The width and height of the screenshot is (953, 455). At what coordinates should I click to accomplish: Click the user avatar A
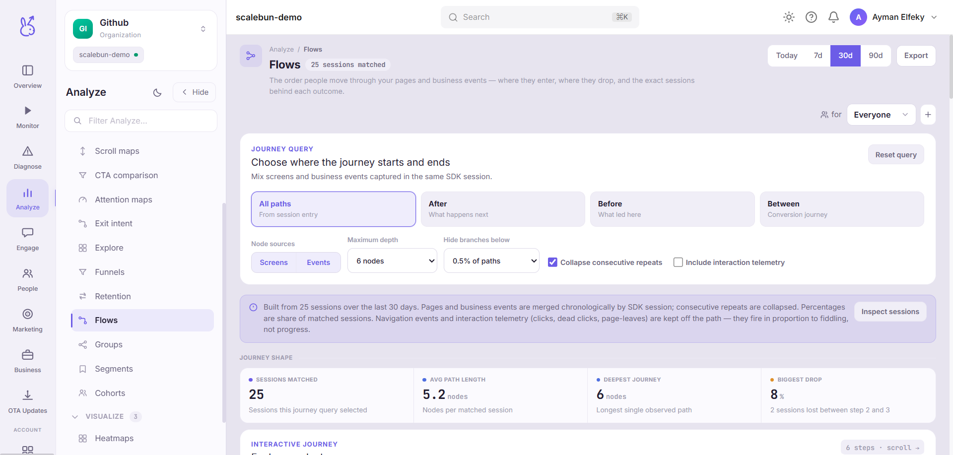pyautogui.click(x=858, y=17)
